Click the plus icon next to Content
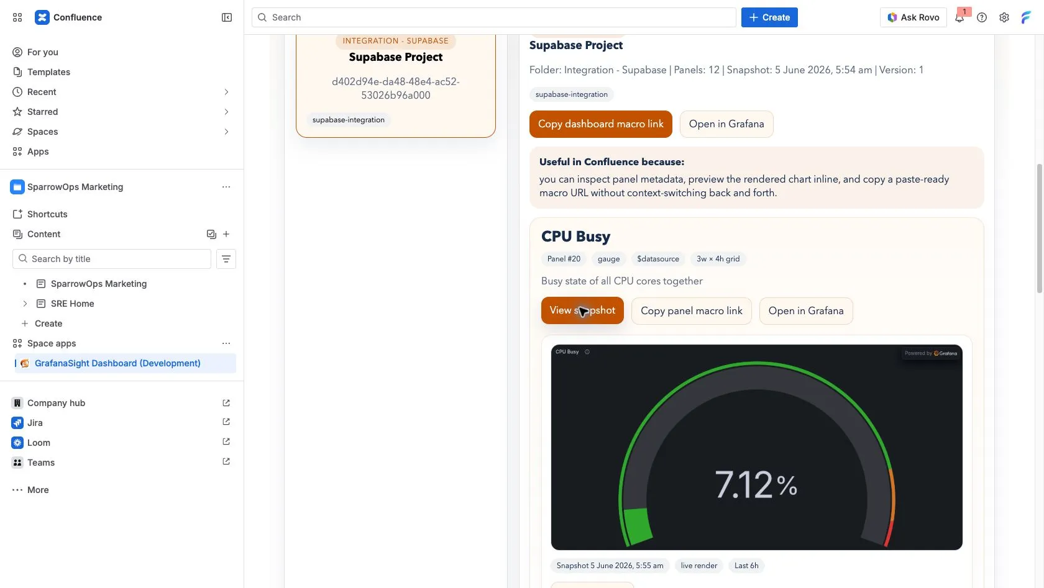The width and height of the screenshot is (1044, 588). pos(226,234)
